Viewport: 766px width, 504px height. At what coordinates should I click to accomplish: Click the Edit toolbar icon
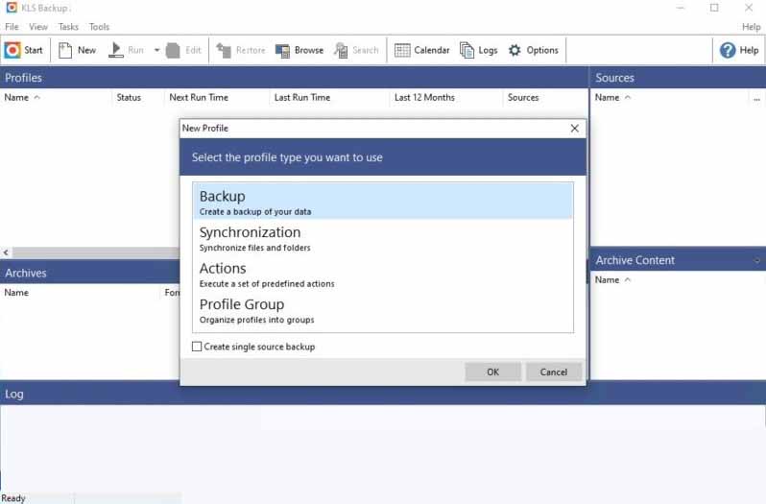173,50
